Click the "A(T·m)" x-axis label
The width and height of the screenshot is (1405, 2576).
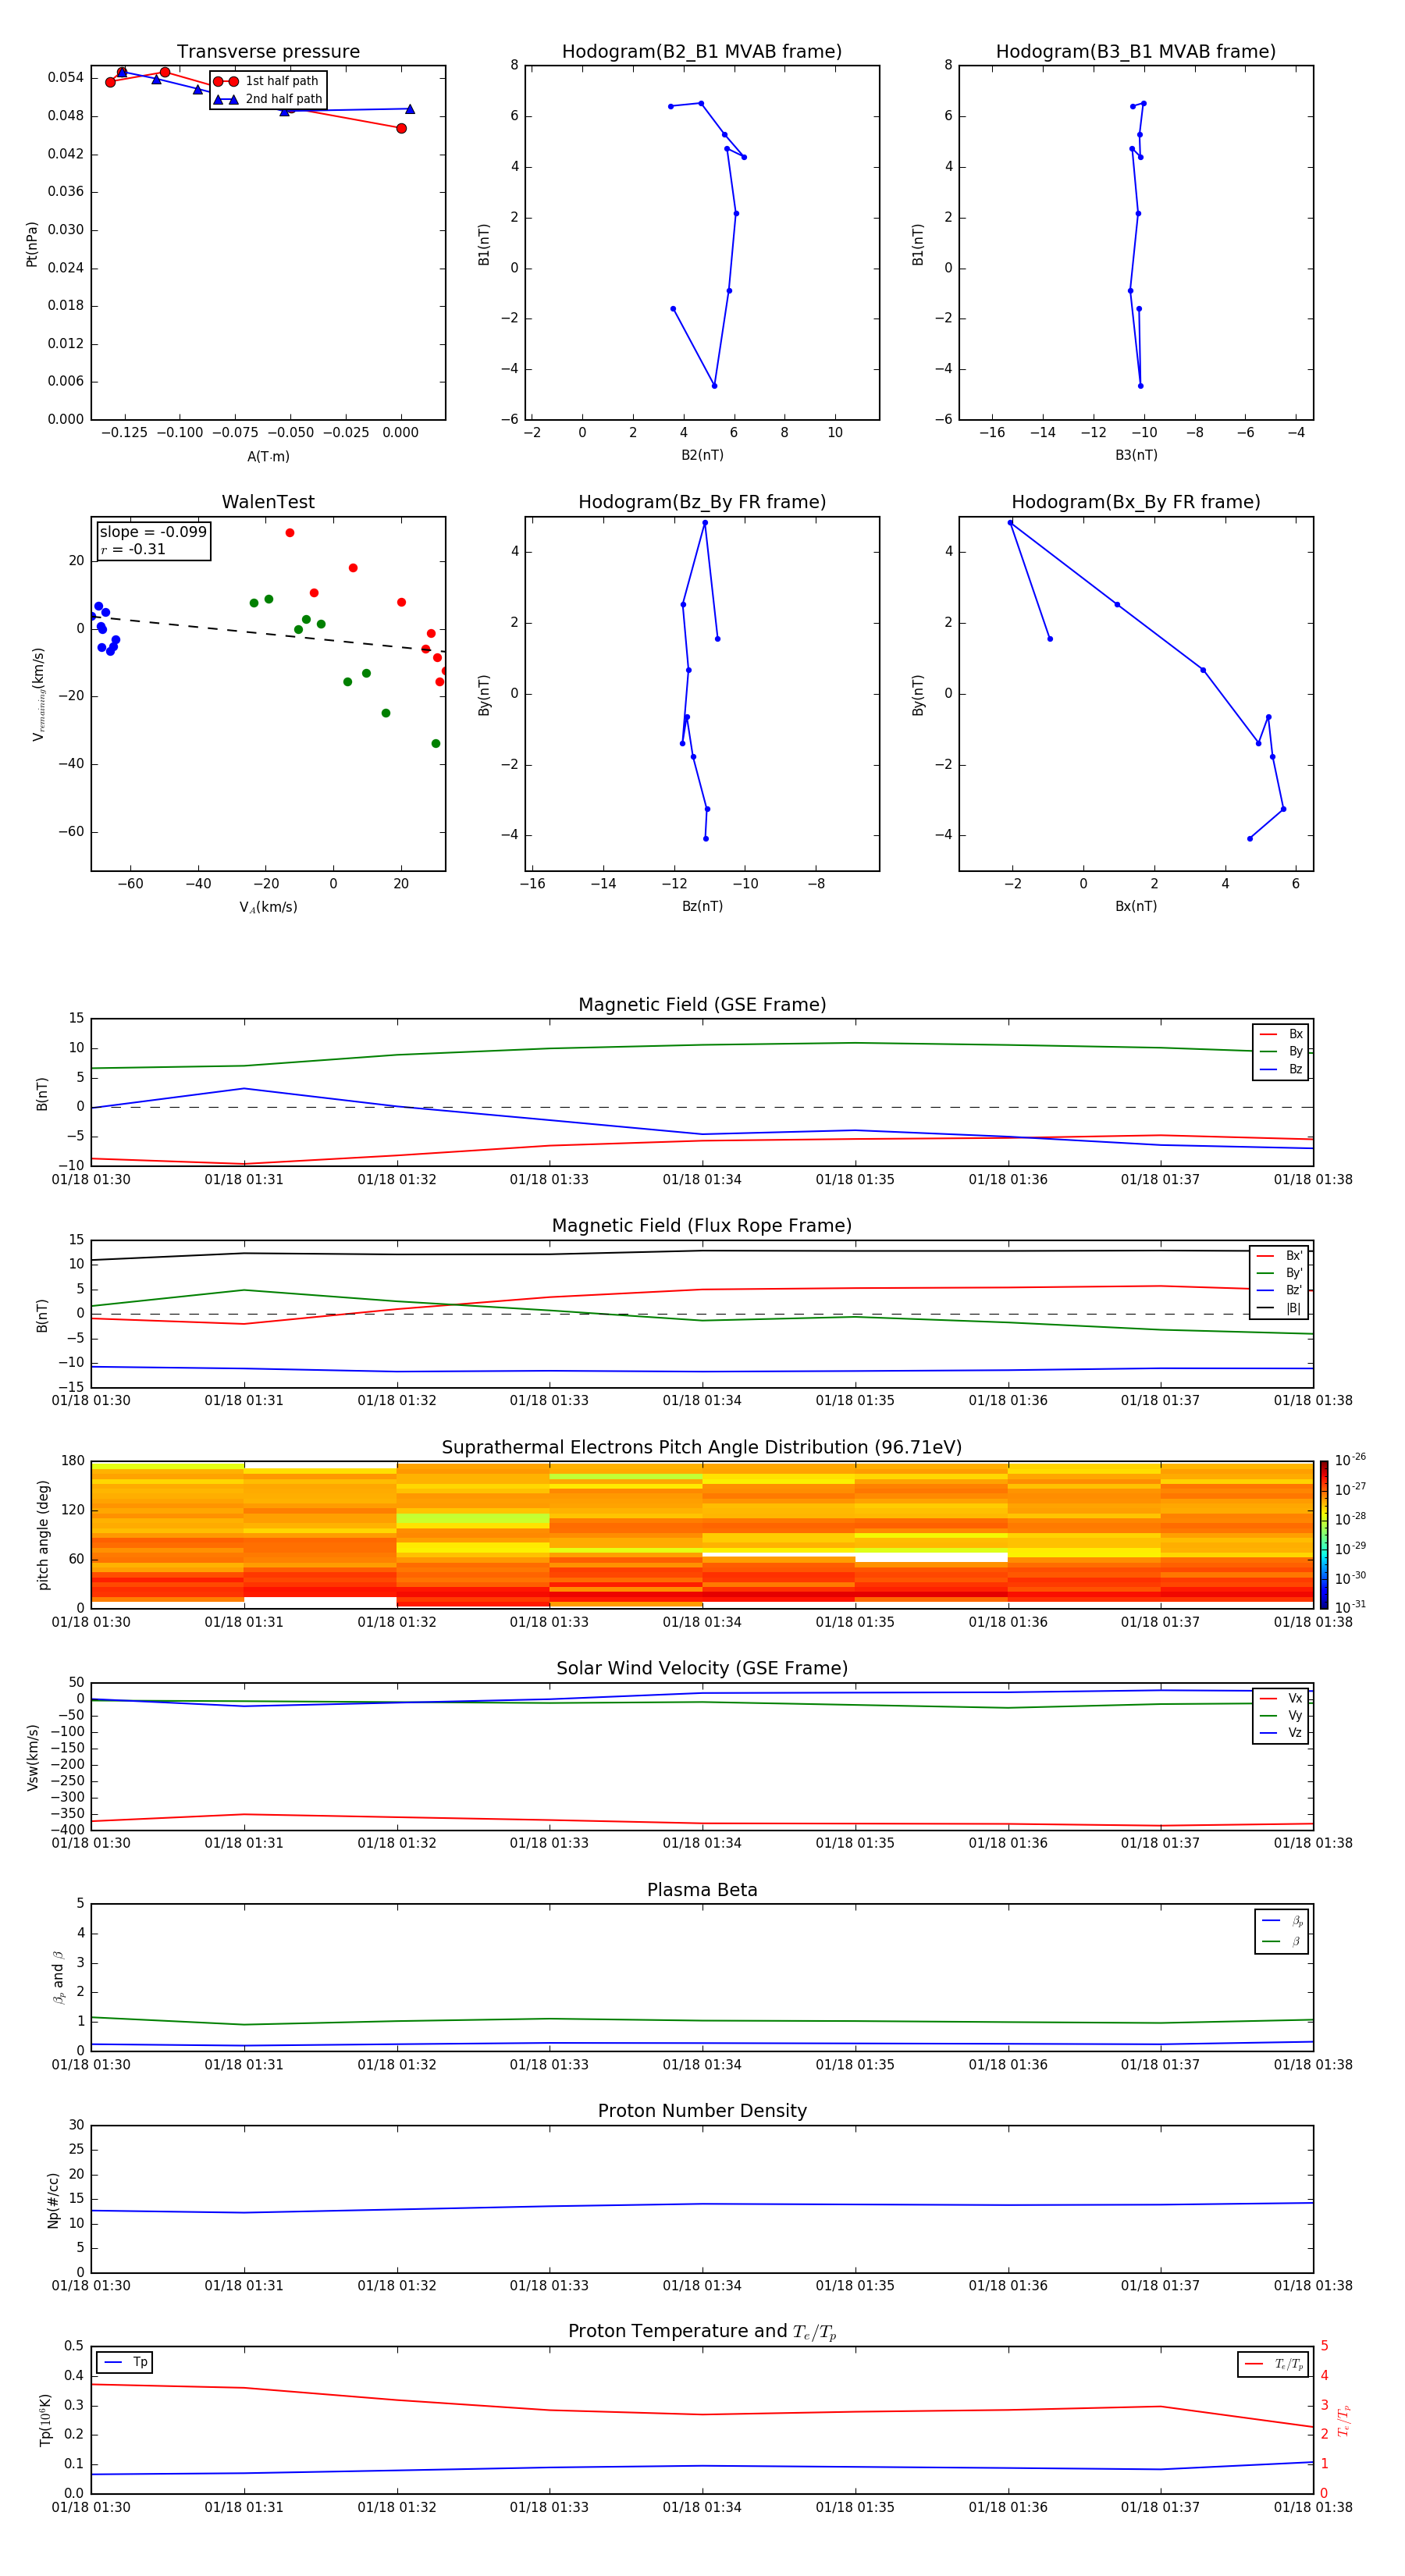click(x=268, y=457)
